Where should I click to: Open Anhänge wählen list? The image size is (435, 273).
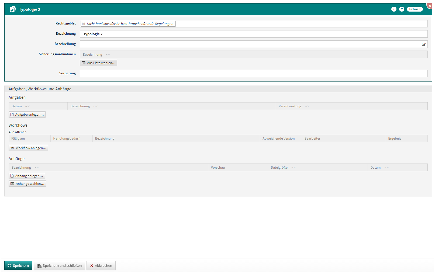(27, 184)
